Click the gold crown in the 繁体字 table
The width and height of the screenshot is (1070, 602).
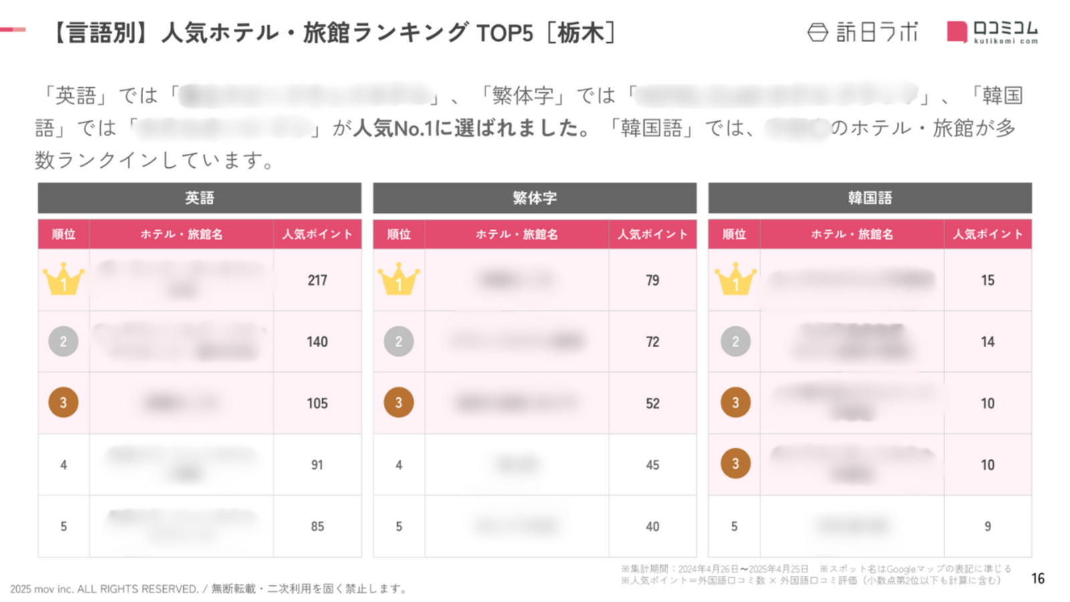click(399, 279)
